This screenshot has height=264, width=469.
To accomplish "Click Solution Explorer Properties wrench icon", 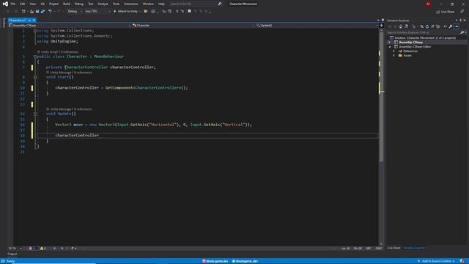I will [451, 26].
